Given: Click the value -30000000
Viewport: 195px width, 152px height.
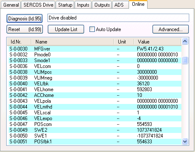Looking at the screenshot, I should (148, 78).
